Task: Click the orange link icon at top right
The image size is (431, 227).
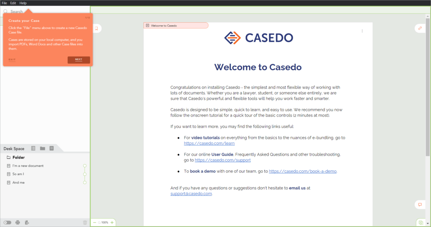Action: tap(420, 28)
